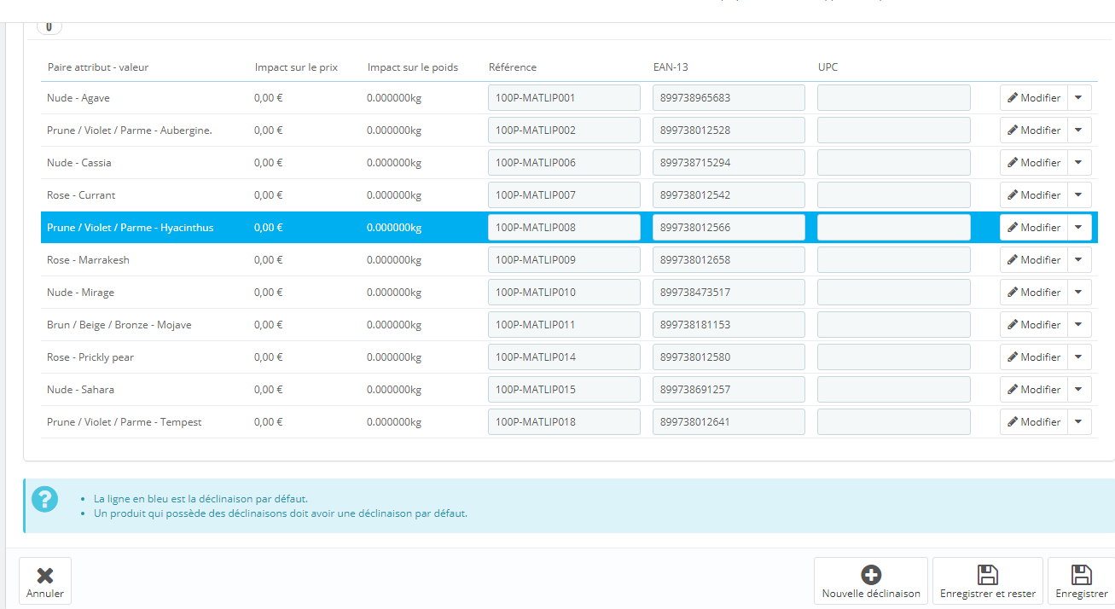Image resolution: width=1115 pixels, height=609 pixels.
Task: Open action dropdown for Nude - Agave
Action: [x=1079, y=98]
